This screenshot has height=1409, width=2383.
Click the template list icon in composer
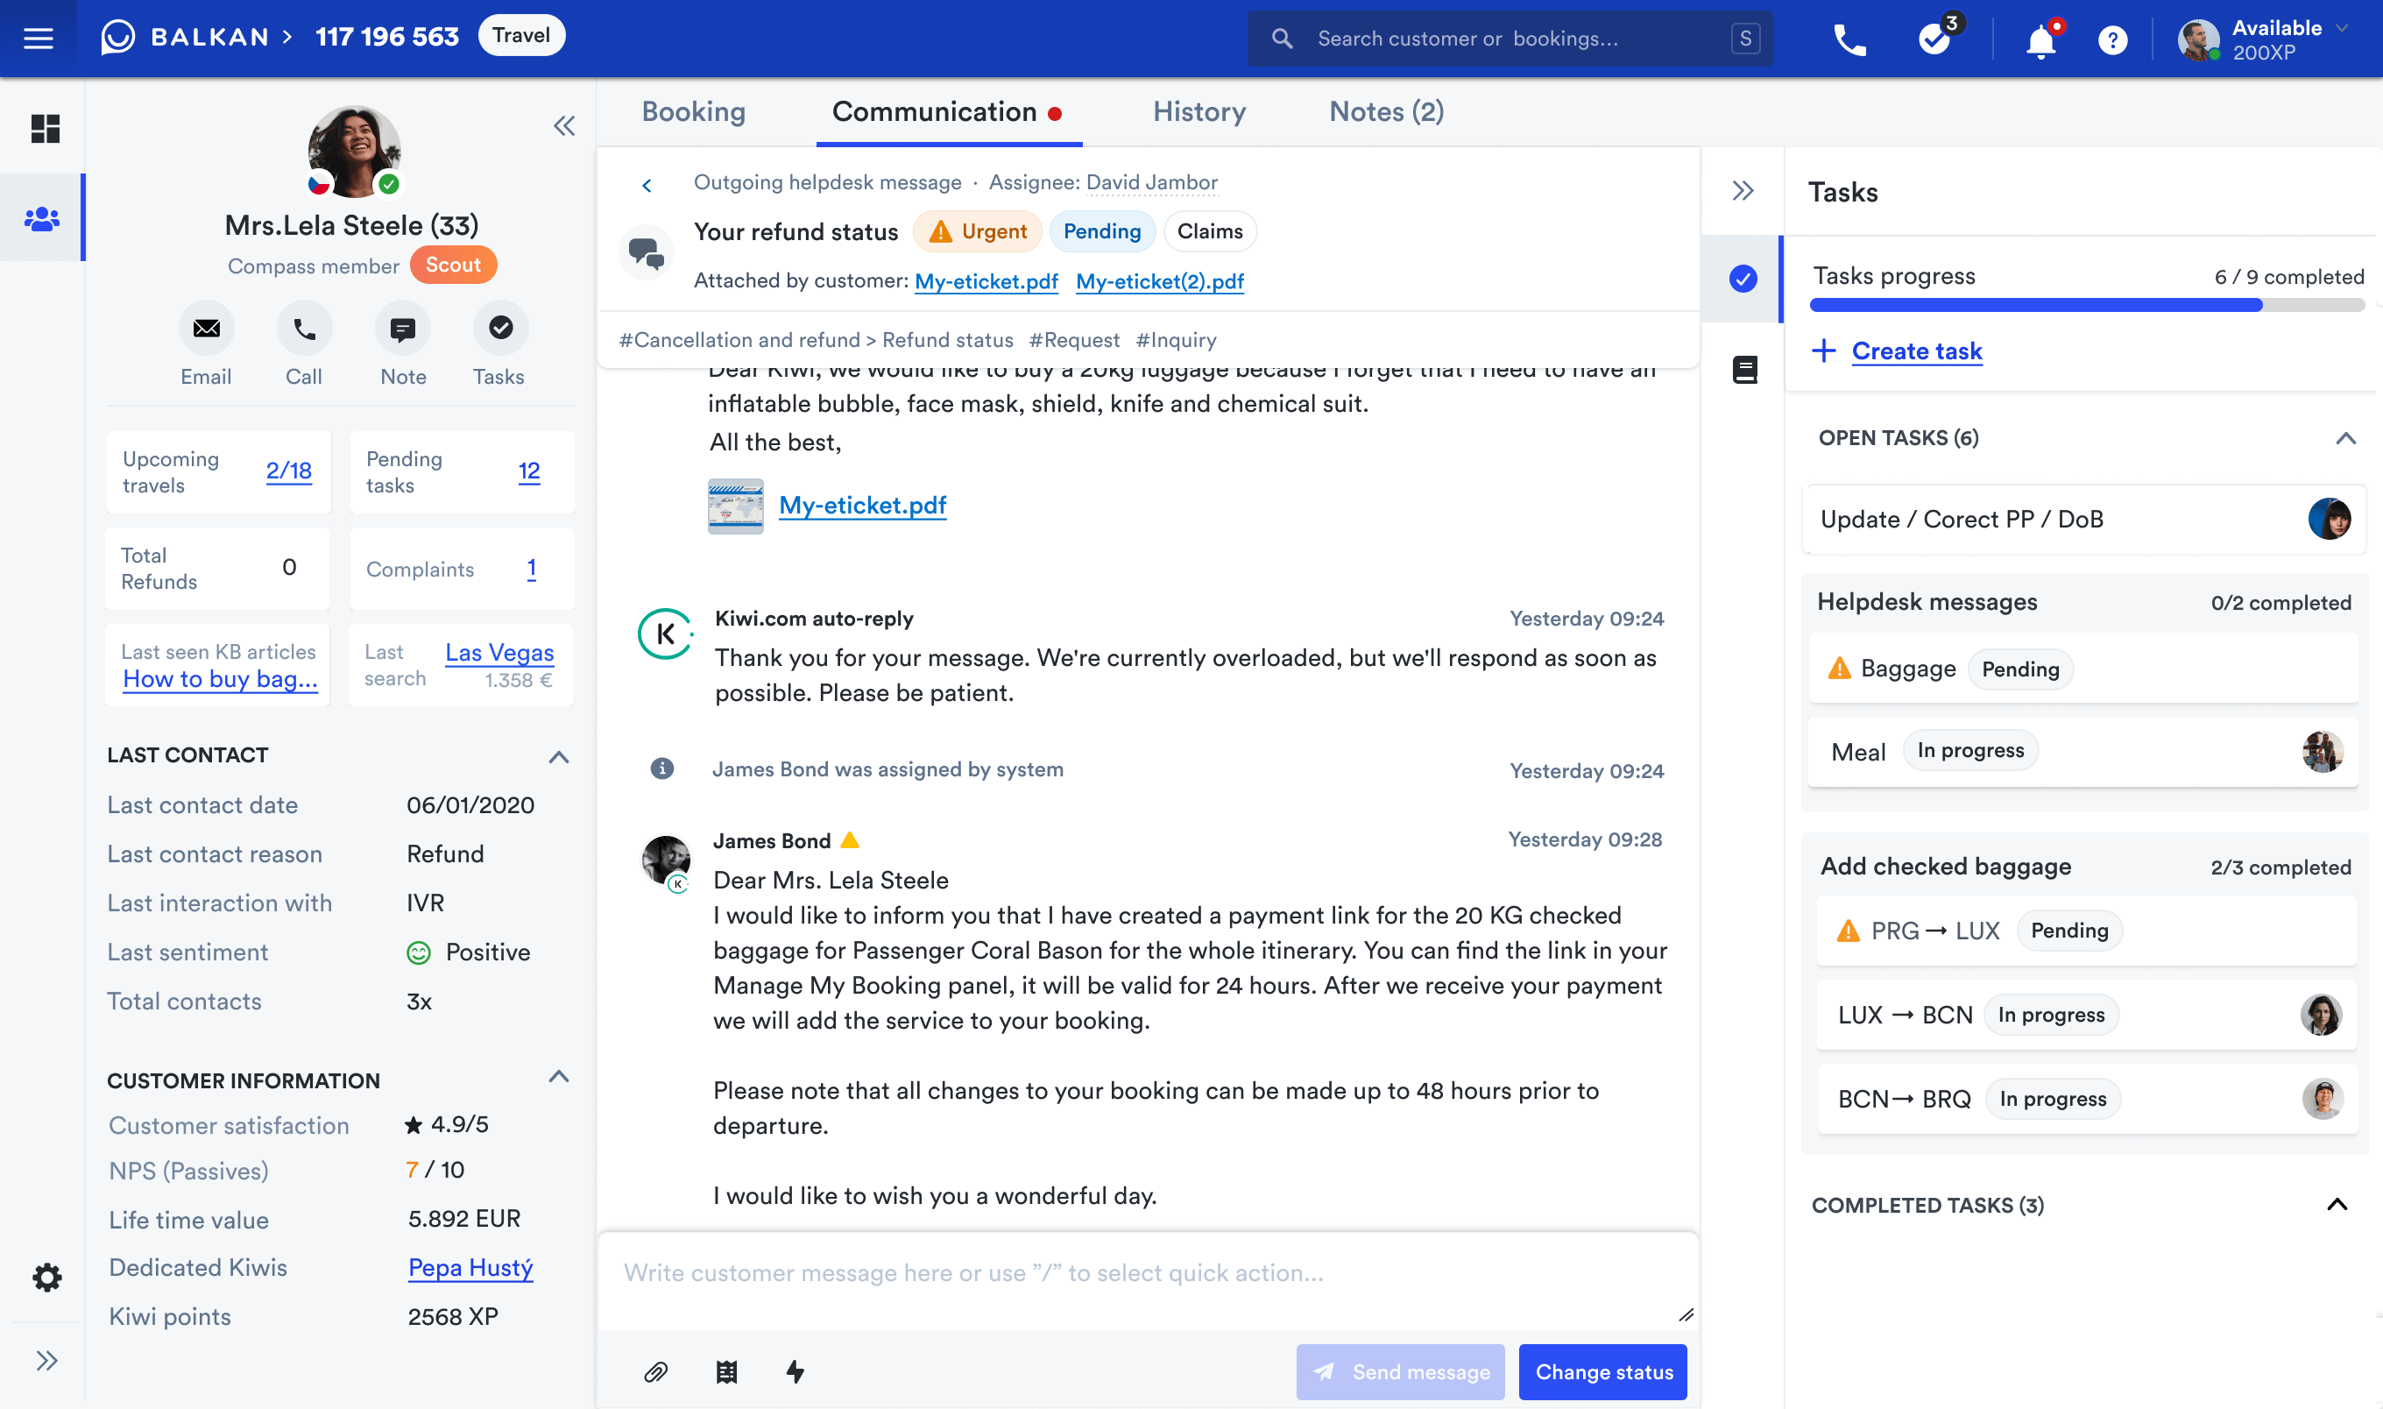726,1372
